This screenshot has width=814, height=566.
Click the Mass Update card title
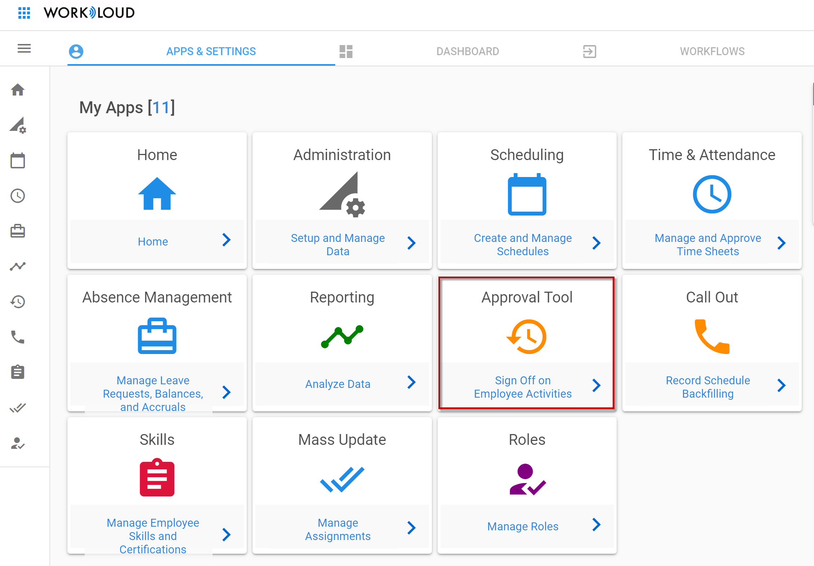(x=342, y=440)
